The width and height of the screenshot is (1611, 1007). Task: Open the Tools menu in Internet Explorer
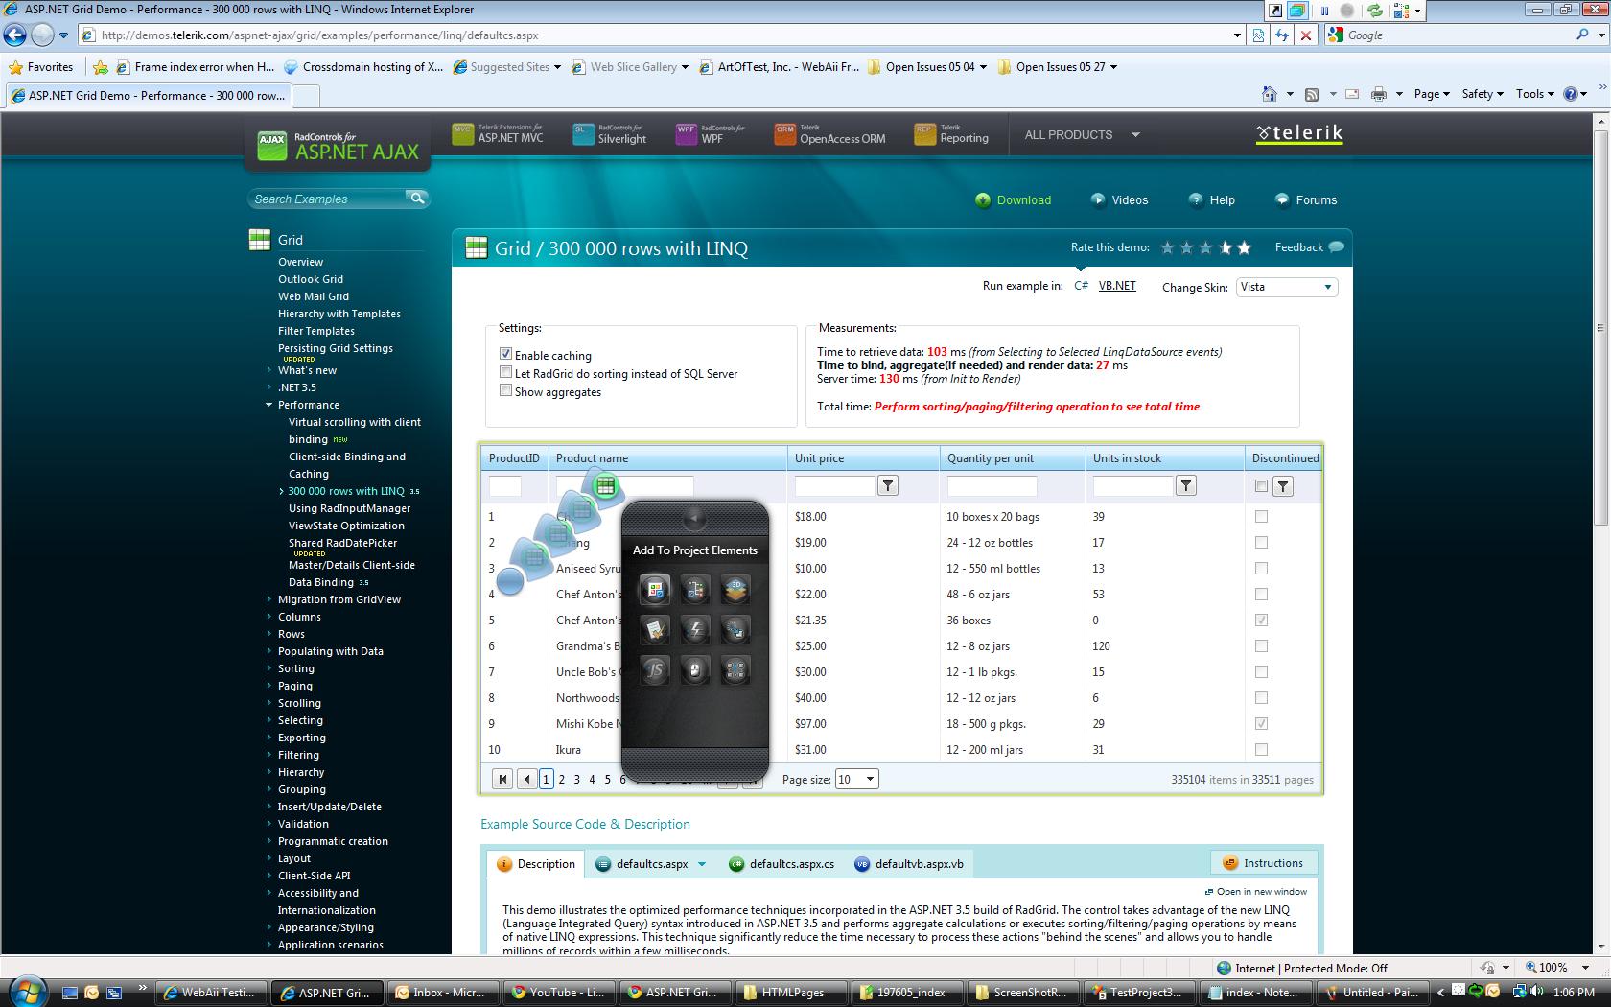[1533, 94]
